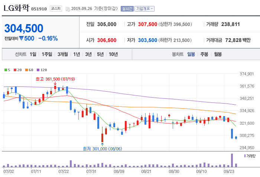The height and width of the screenshot is (177, 260).
Task: Select the 1일 line chart period
Action: click(33, 54)
